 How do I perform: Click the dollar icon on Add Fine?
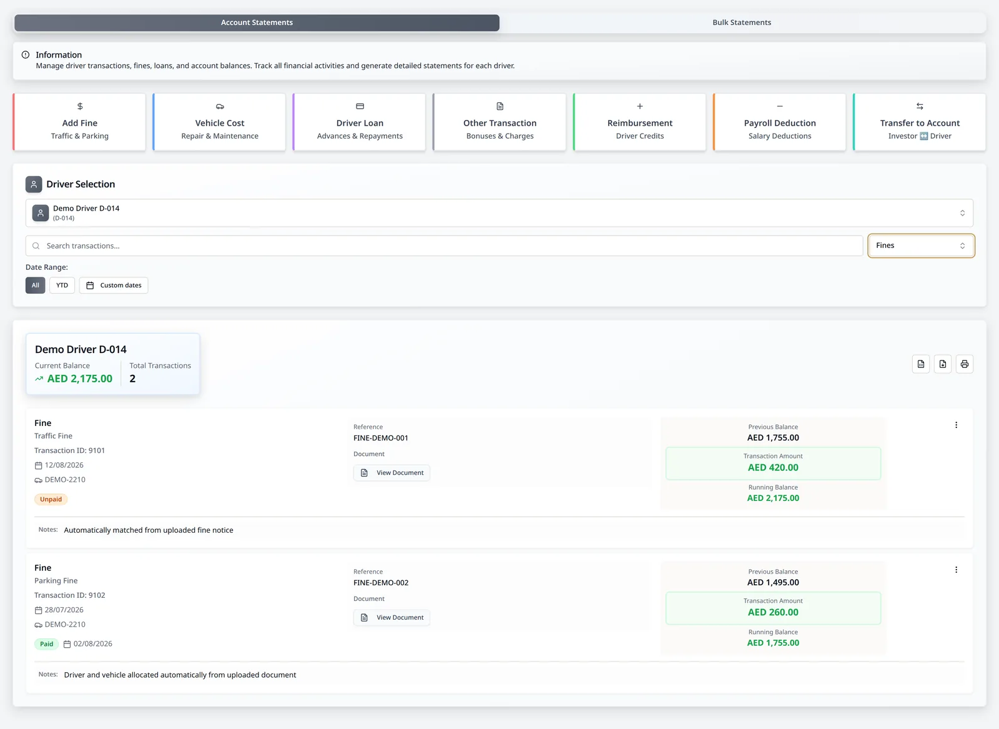(80, 106)
